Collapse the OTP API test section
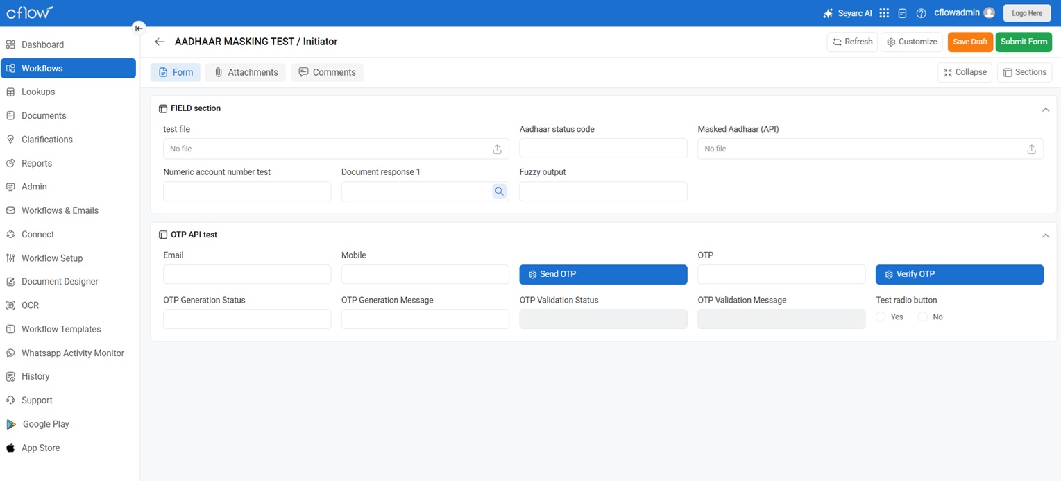 [x=1045, y=236]
